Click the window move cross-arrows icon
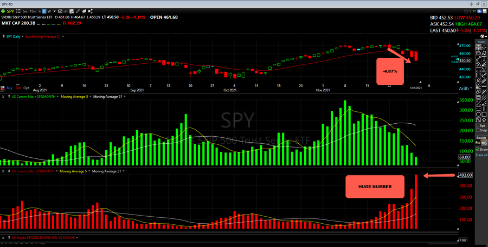This screenshot has height=247, width=488. pos(472,4)
